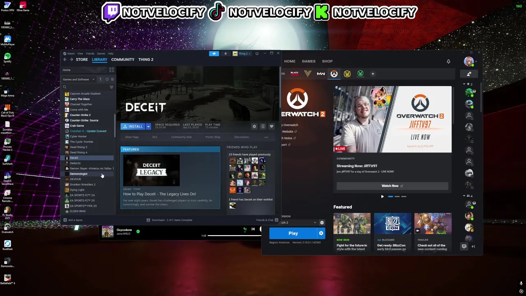Toggle the ready-to-play filter icon
This screenshot has height=296, width=526.
click(x=113, y=79)
